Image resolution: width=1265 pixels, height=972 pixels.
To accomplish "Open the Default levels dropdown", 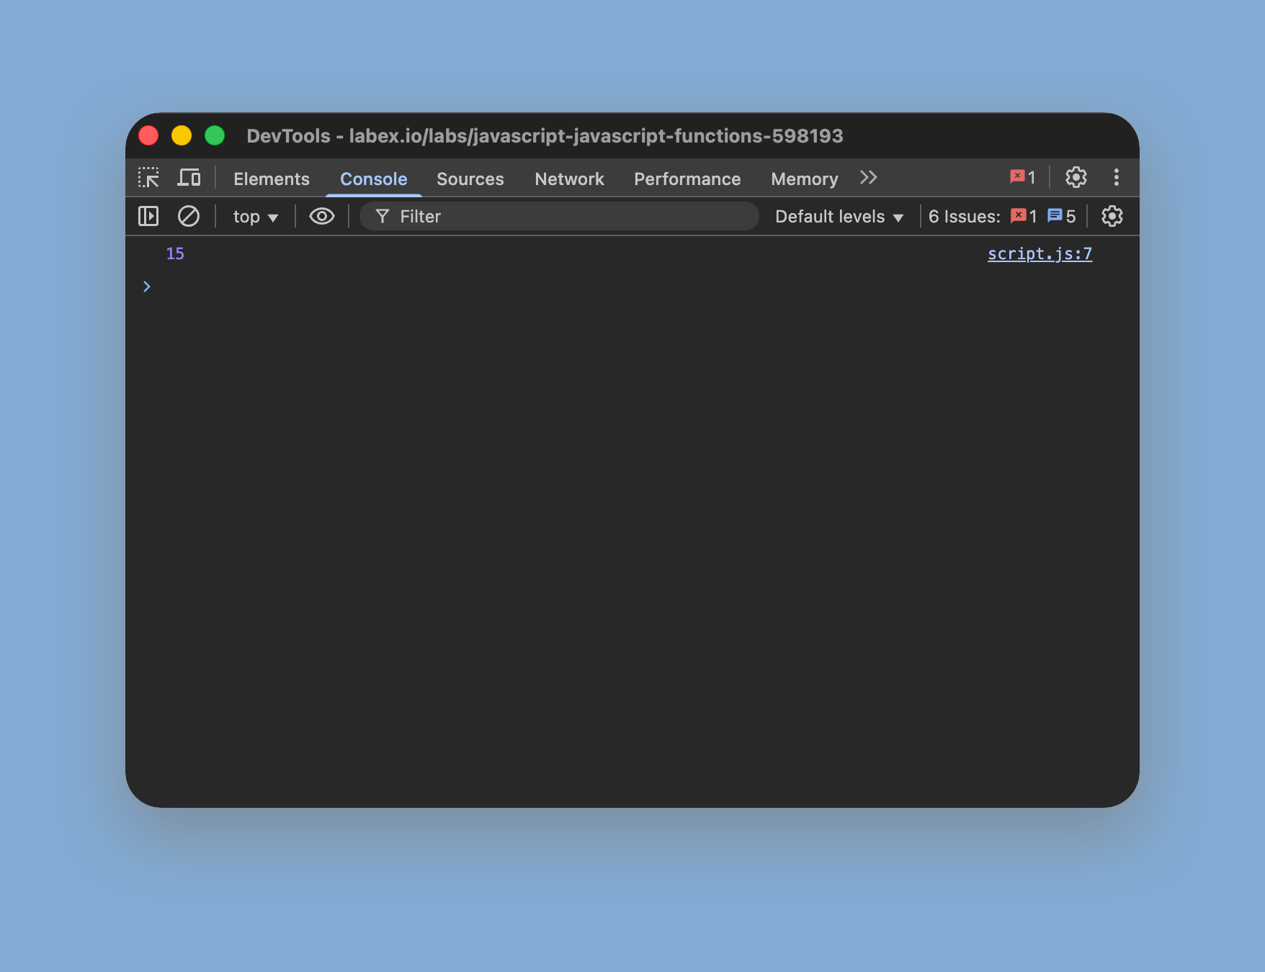I will point(838,216).
